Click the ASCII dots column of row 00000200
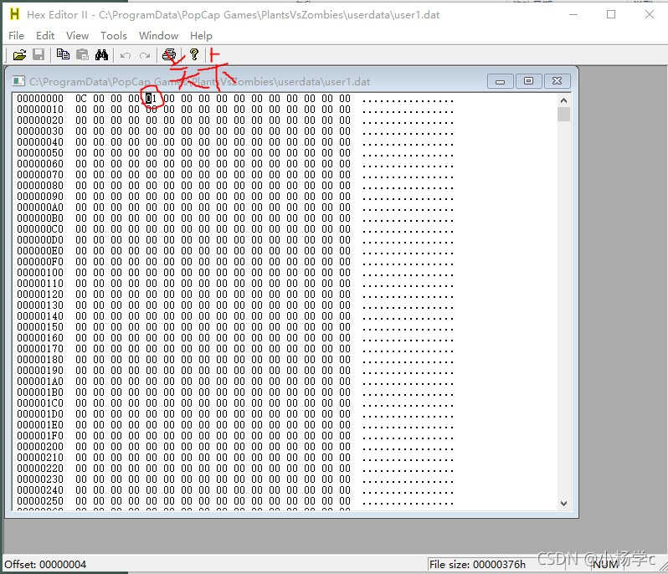The width and height of the screenshot is (668, 574). (409, 448)
